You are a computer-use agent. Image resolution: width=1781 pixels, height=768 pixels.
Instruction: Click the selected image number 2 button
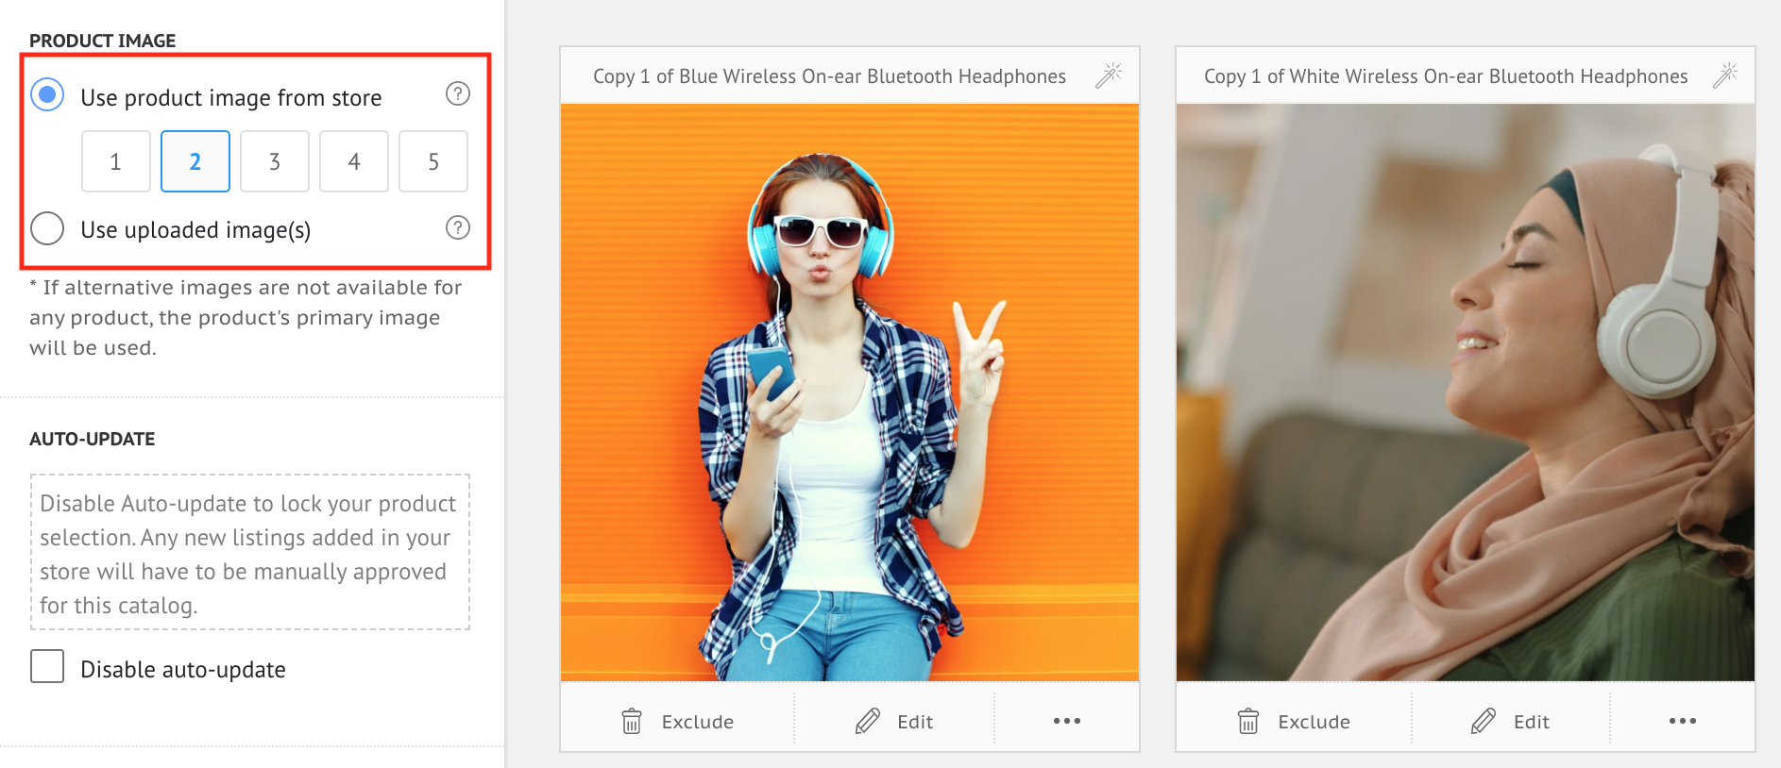coord(195,161)
